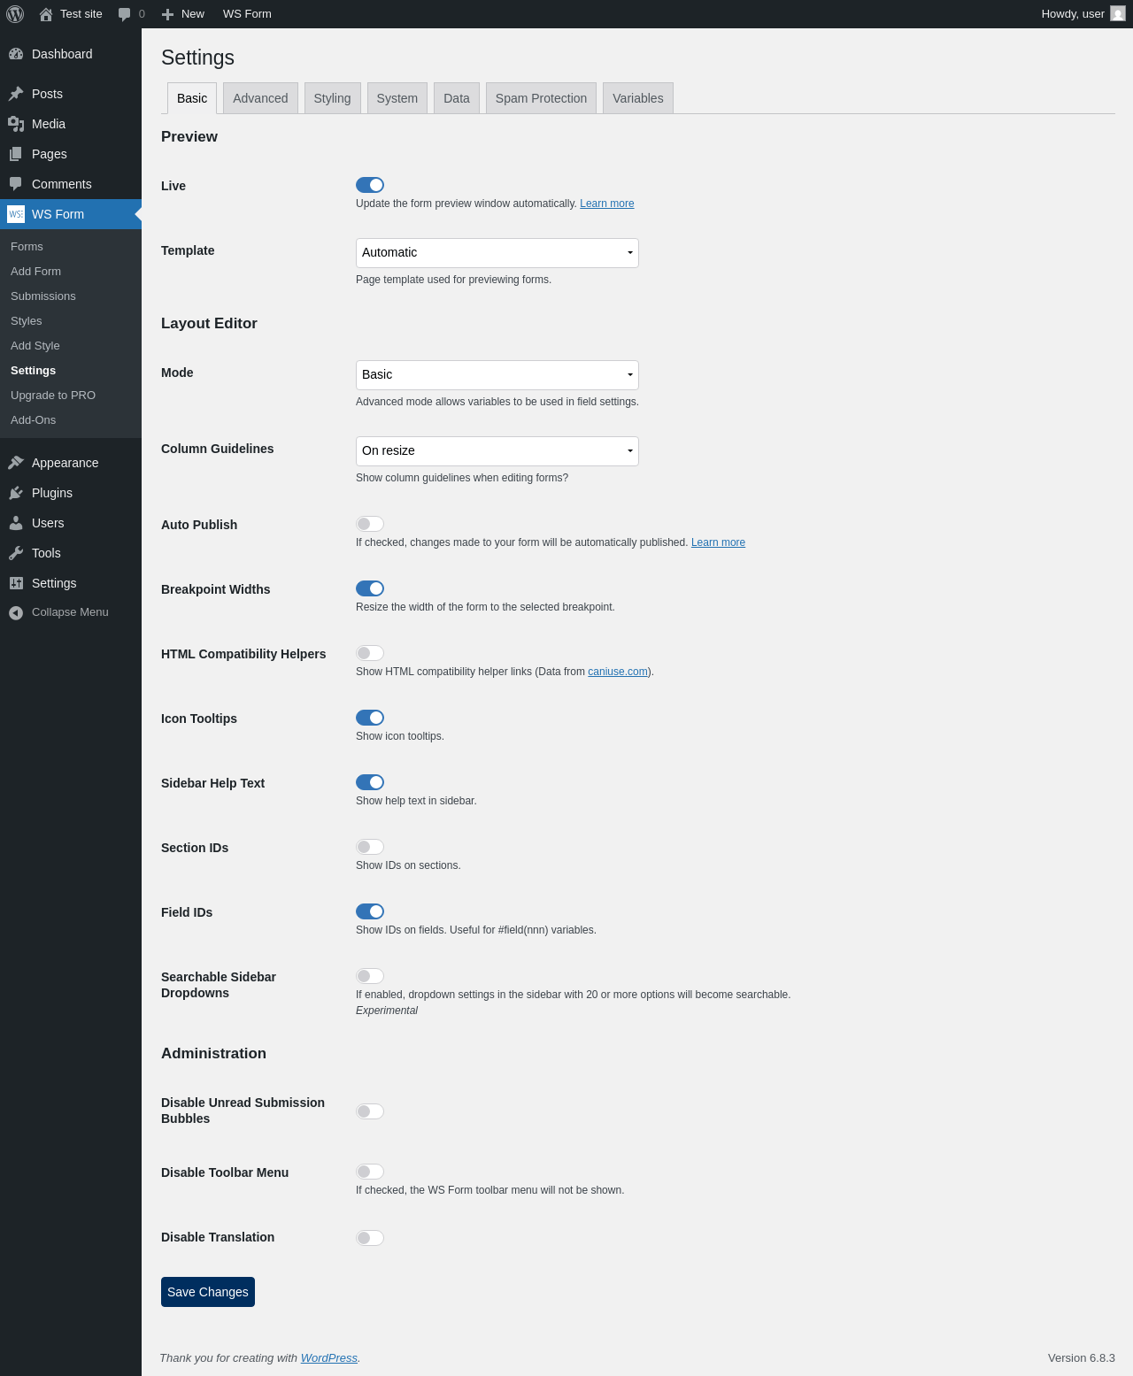The width and height of the screenshot is (1133, 1376).
Task: Click the WordPress logo icon
Action: (15, 14)
